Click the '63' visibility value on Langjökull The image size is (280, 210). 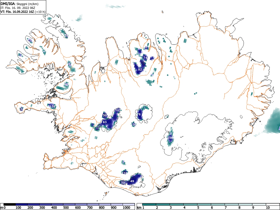[105, 122]
